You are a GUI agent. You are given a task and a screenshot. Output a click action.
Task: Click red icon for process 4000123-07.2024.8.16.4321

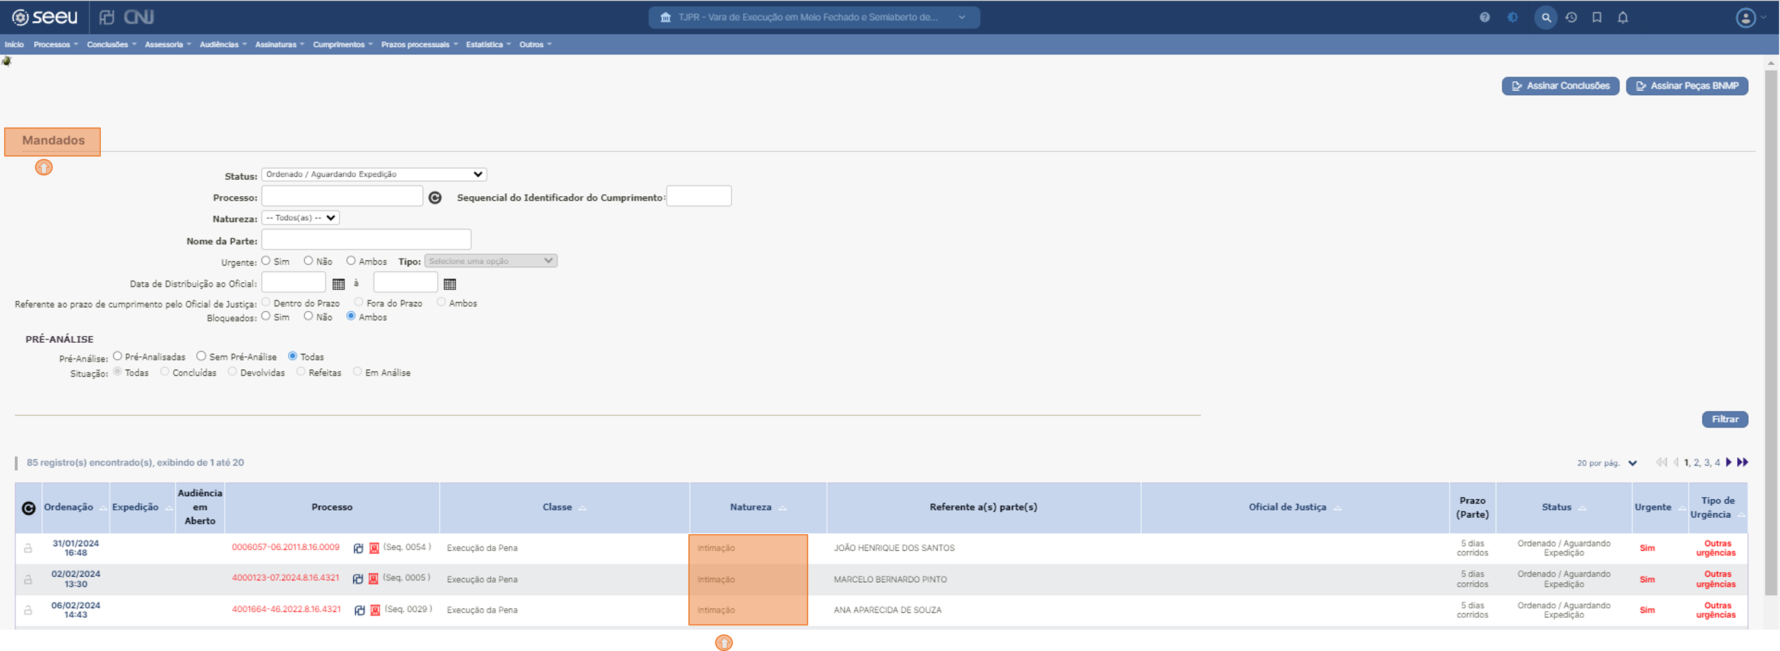pyautogui.click(x=373, y=579)
